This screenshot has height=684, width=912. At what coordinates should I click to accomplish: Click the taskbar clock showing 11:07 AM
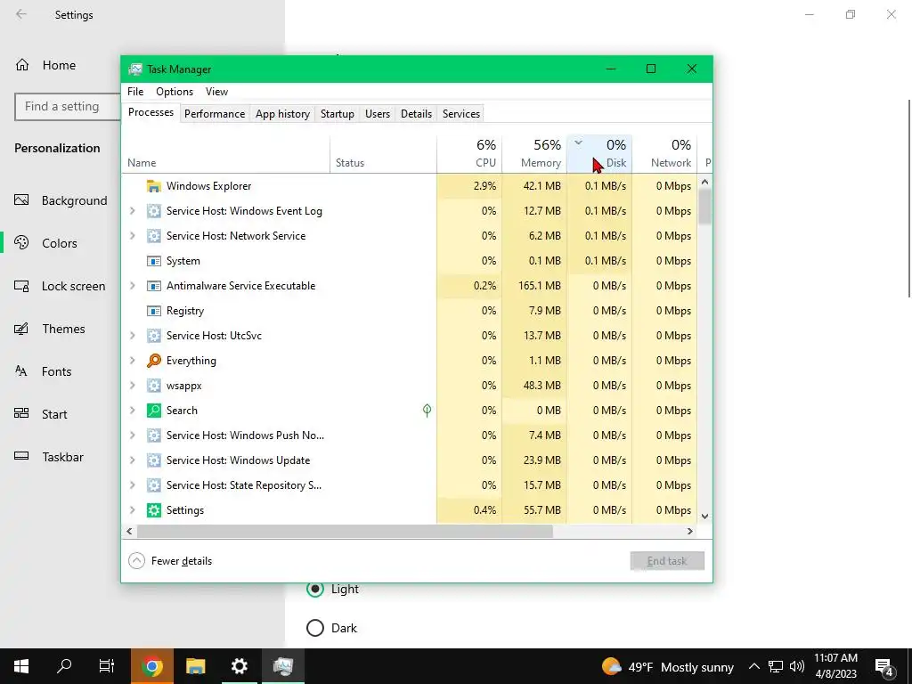click(x=835, y=666)
